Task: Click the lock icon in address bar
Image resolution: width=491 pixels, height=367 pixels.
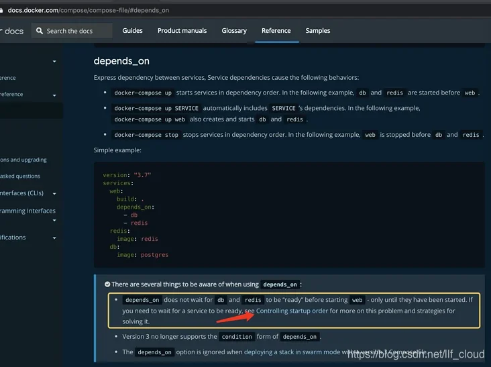Action: click(1, 10)
